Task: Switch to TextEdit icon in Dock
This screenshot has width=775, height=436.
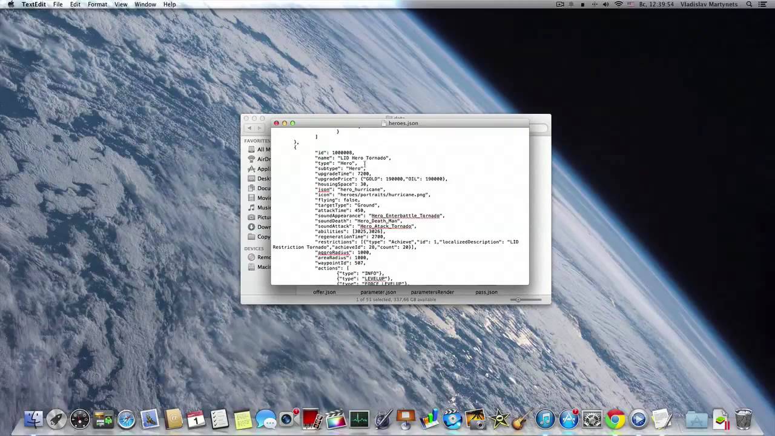Action: click(662, 418)
